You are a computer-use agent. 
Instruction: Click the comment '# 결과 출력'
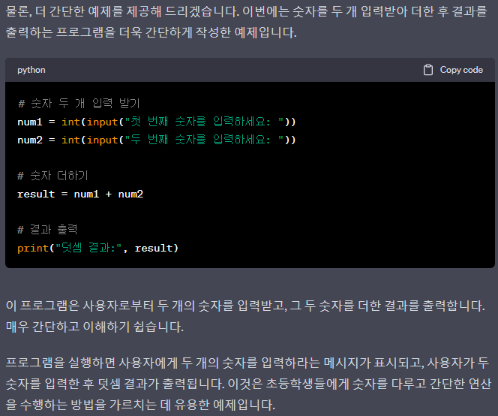click(x=47, y=229)
